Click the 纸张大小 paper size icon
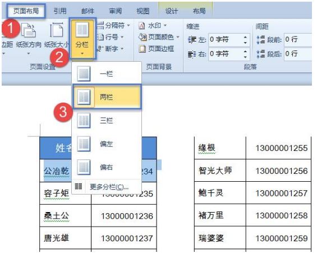 (x=56, y=30)
